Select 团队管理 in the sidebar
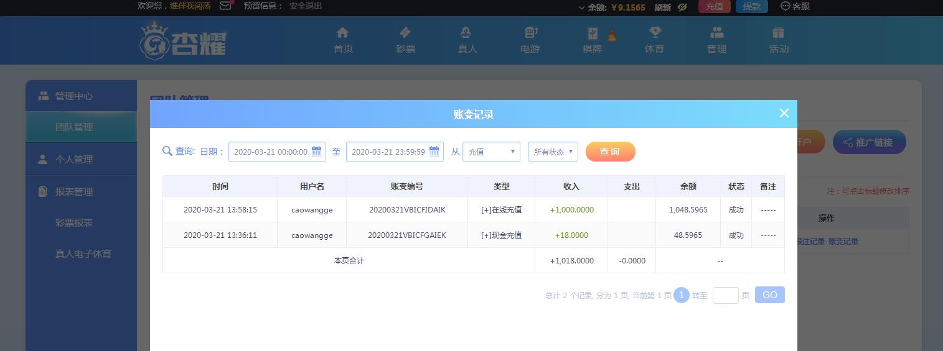 click(x=81, y=127)
